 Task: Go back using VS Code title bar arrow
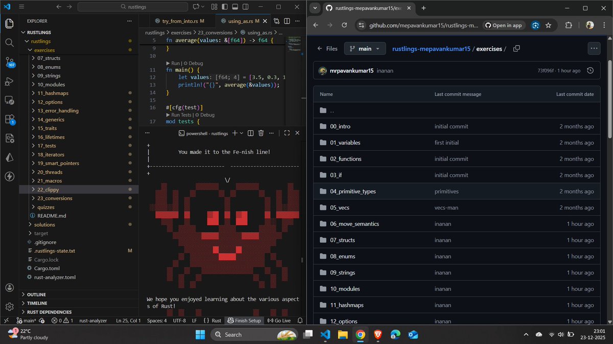pos(58,7)
